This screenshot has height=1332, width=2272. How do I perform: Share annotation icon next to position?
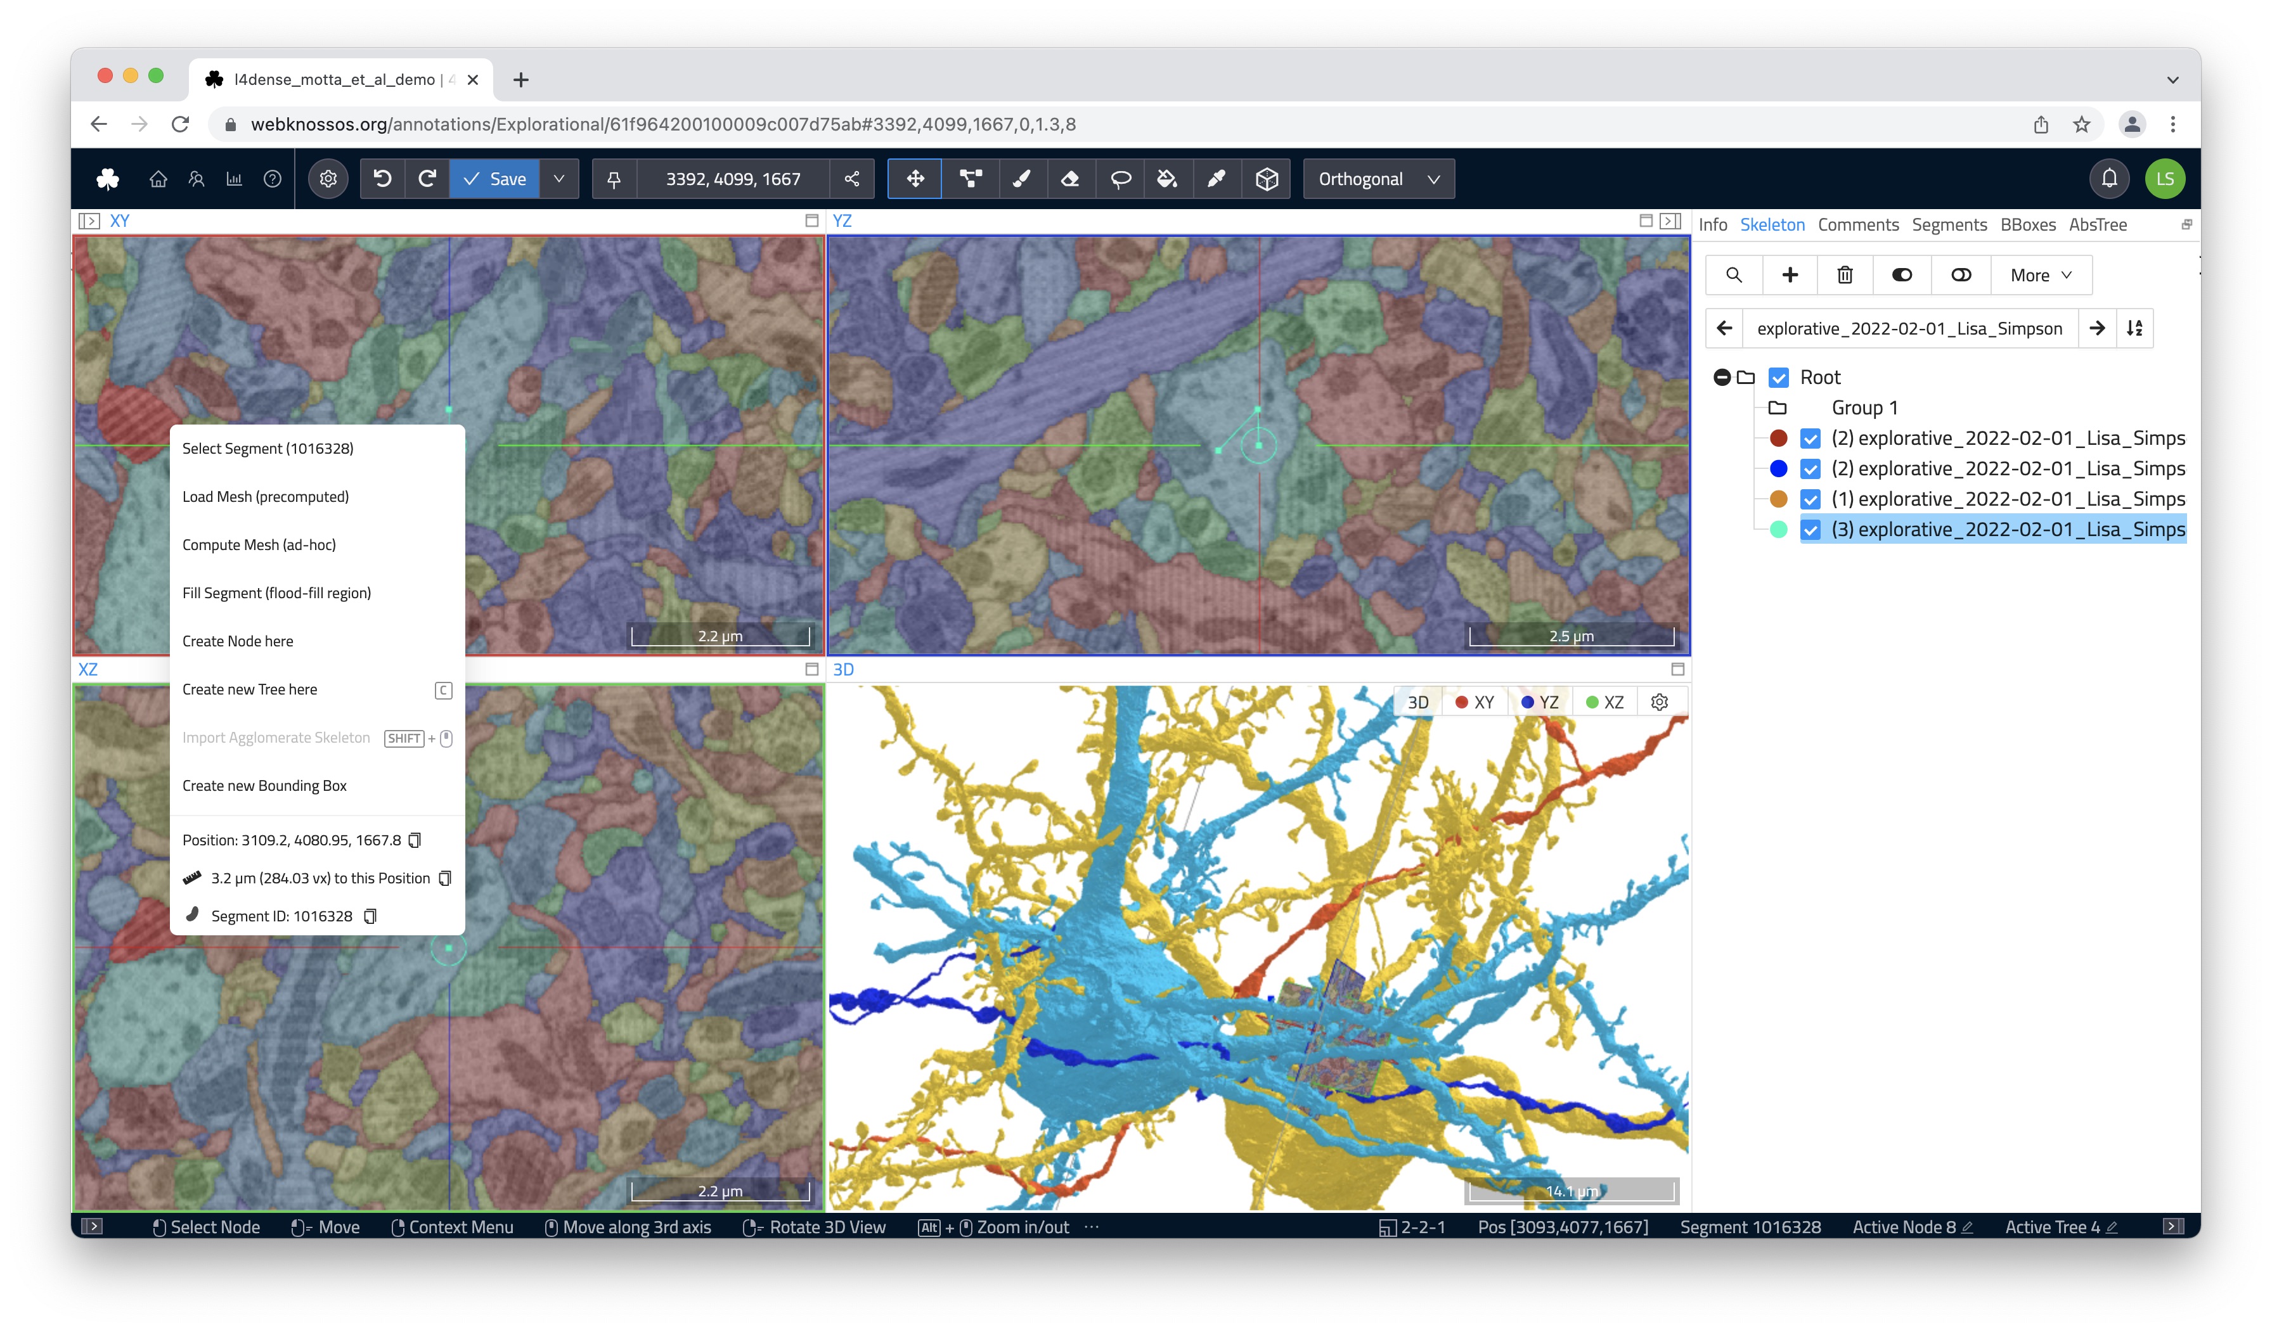coord(852,179)
